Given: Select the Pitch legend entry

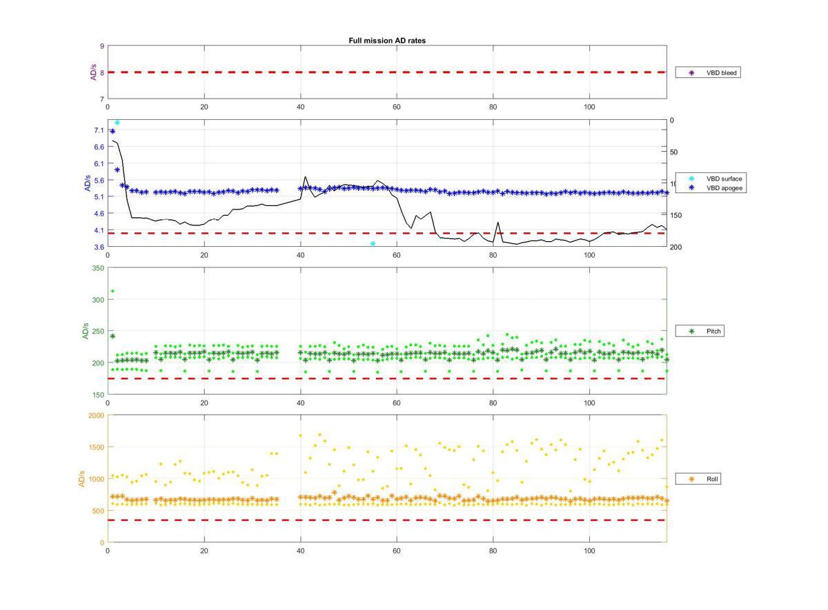Looking at the screenshot, I should (x=699, y=332).
